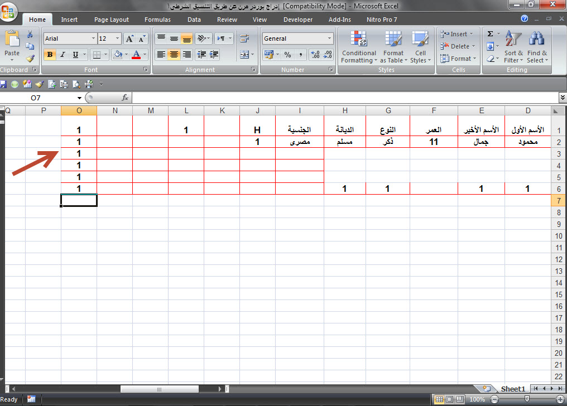
Task: Open Conditional Formatting dropdown
Action: (359, 47)
